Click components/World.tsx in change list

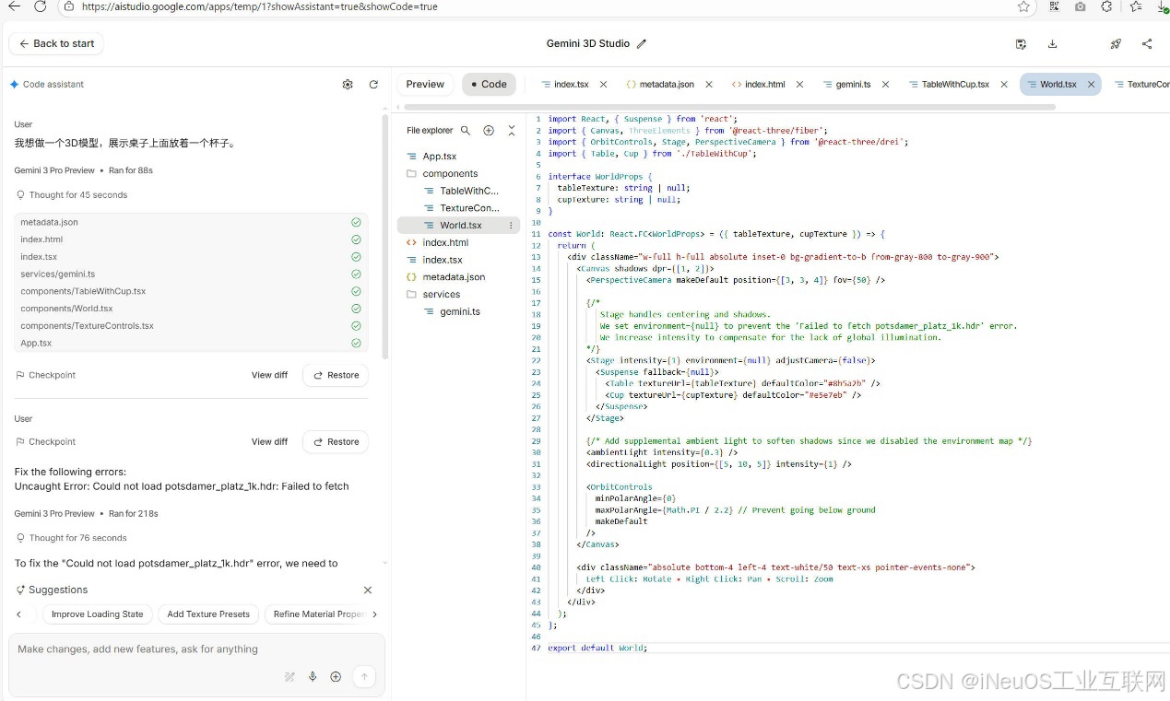pos(66,309)
